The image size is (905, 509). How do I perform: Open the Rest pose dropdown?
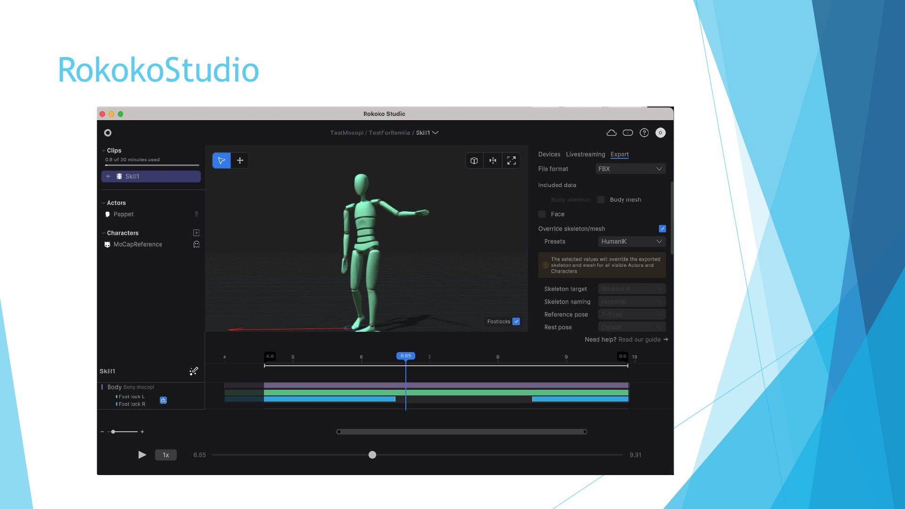pyautogui.click(x=632, y=327)
